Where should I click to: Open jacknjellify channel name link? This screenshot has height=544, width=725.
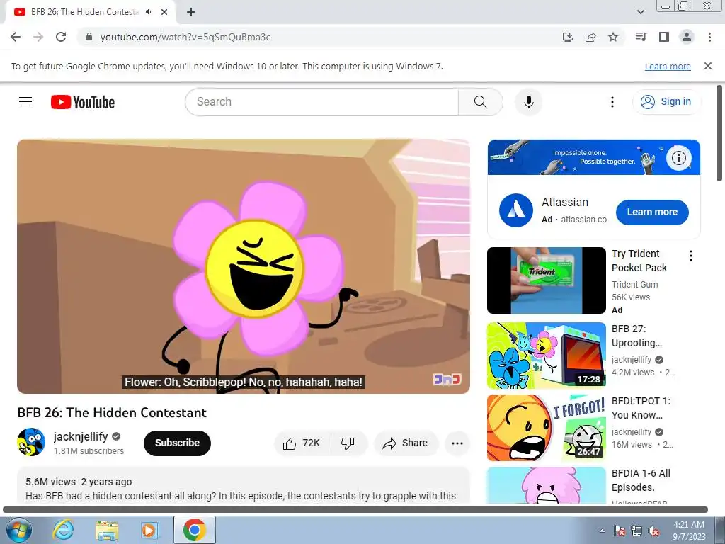pos(81,436)
